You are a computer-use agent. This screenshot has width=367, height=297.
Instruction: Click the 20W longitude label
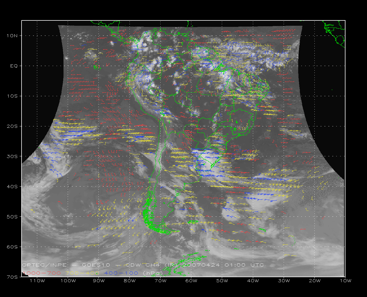(x=314, y=280)
